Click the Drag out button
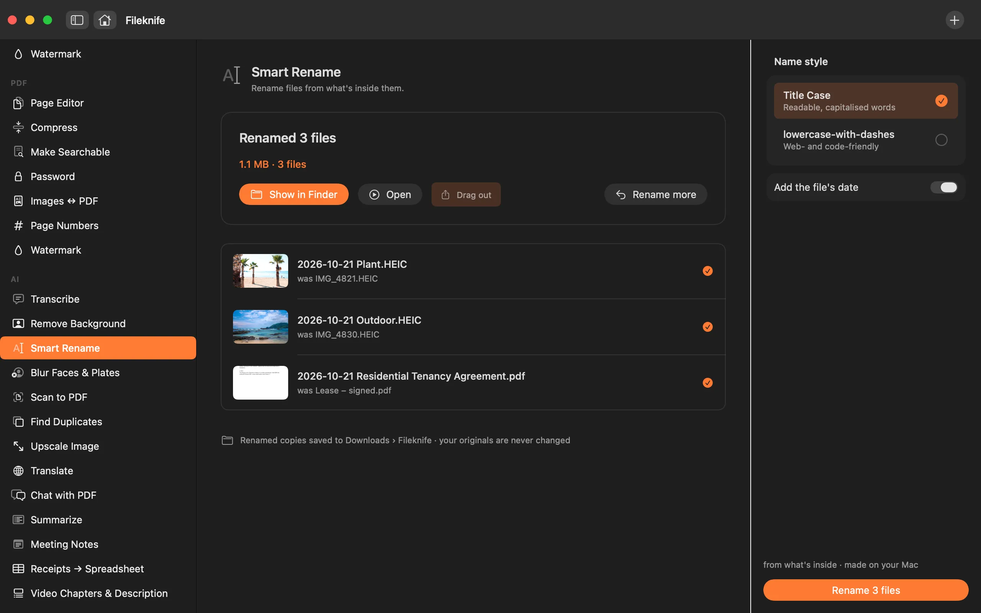The width and height of the screenshot is (981, 613). (466, 195)
